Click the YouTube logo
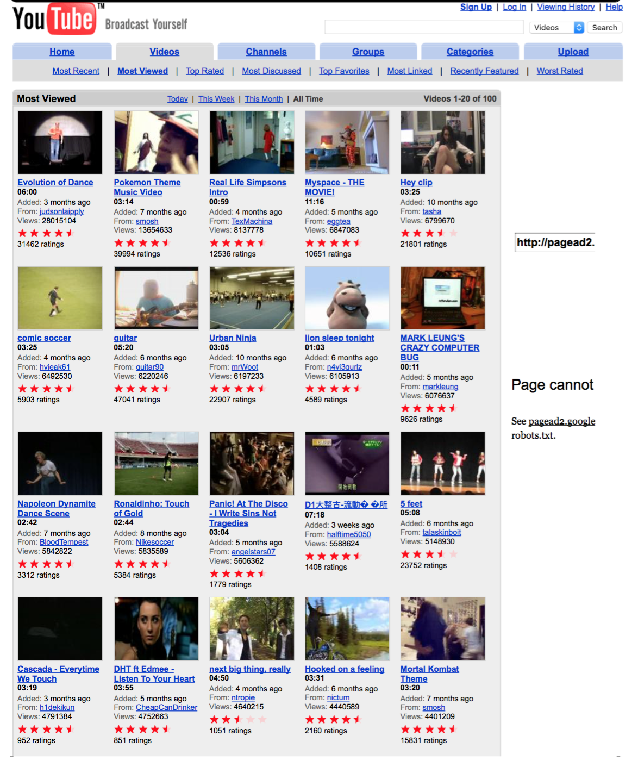This screenshot has width=638, height=773. pyautogui.click(x=54, y=18)
